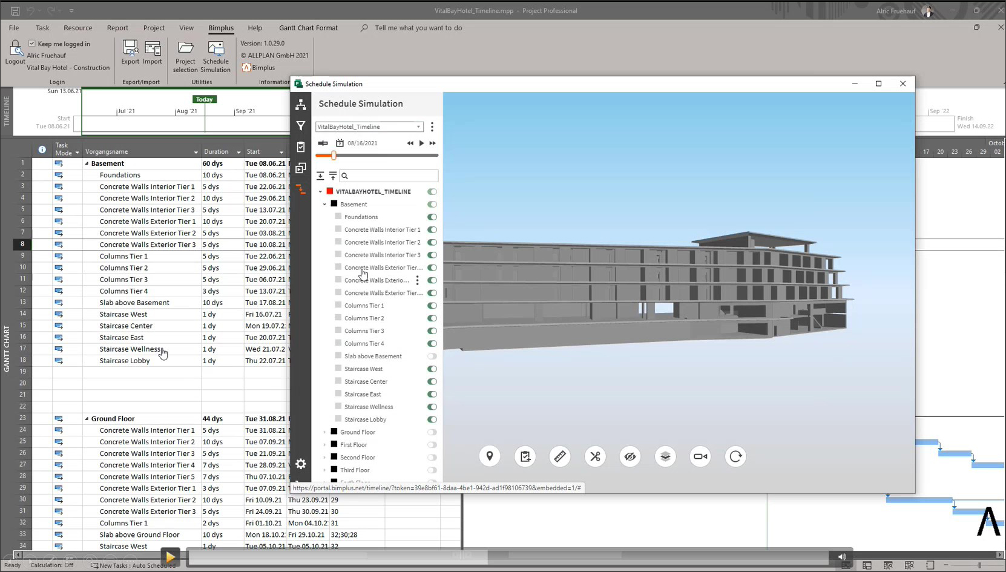Click the collapse all tree icon

320,176
